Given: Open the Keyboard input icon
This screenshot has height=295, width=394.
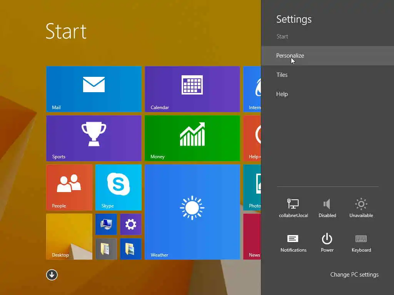Looking at the screenshot, I should (361, 243).
